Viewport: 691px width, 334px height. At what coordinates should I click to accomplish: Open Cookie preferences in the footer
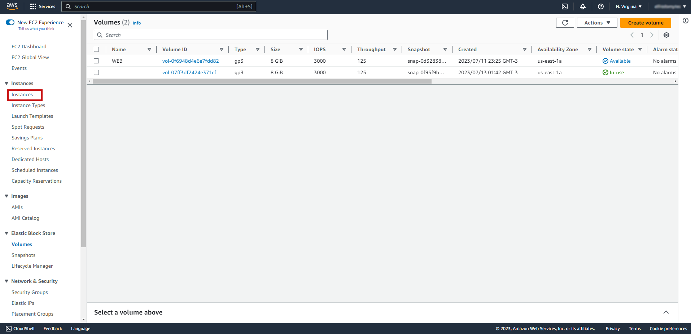668,329
